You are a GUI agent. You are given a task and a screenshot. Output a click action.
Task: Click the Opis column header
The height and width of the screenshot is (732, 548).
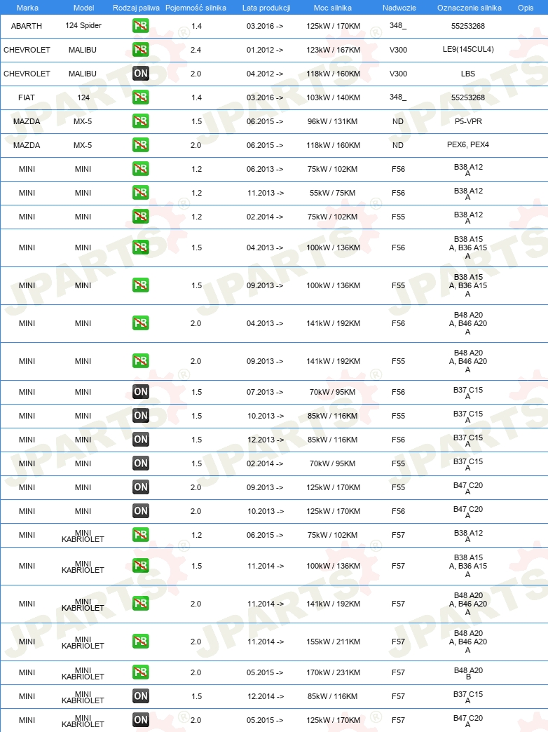click(526, 8)
